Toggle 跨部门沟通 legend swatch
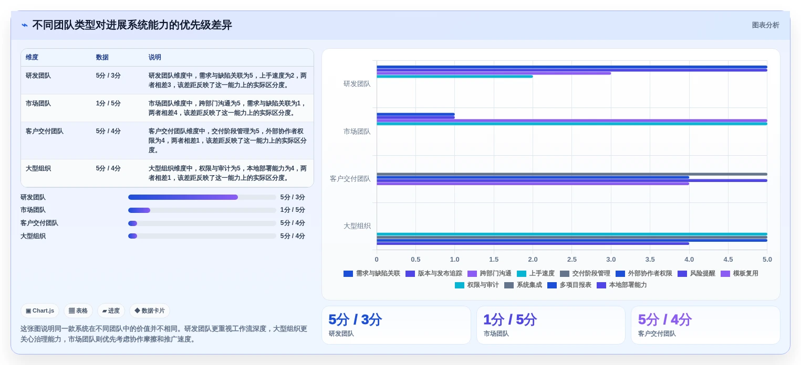This screenshot has width=801, height=365. [472, 273]
